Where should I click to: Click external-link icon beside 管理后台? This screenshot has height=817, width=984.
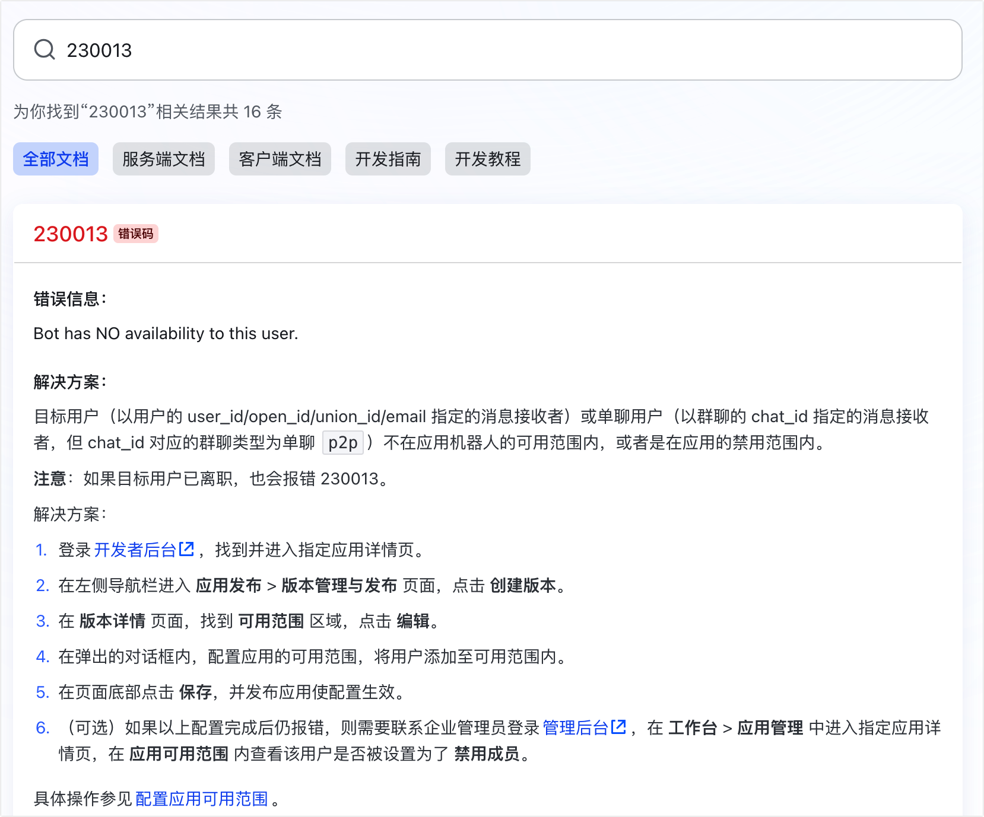pyautogui.click(x=618, y=727)
